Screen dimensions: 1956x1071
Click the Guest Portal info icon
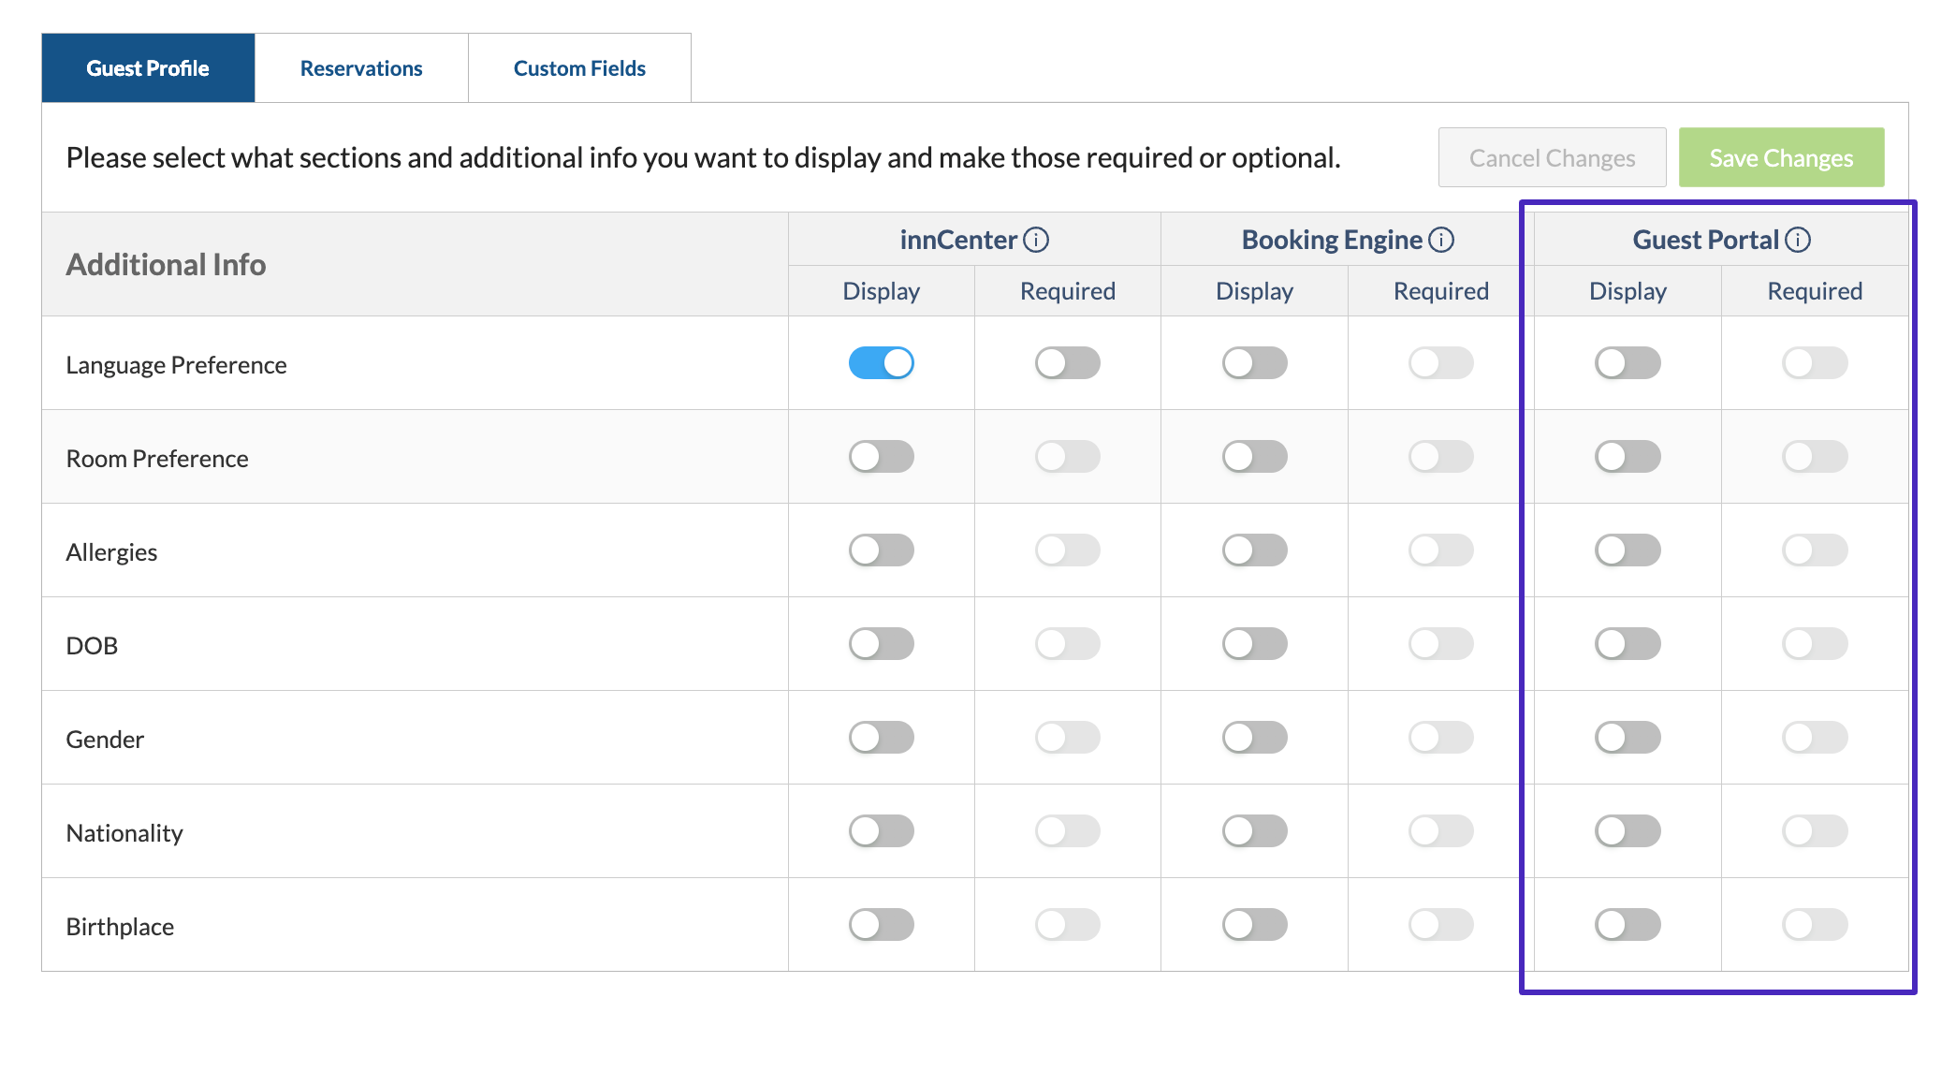[1798, 240]
